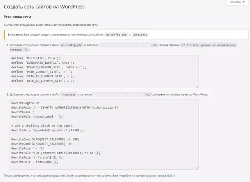Viewport: 250px width, 182px height.
Task: Click the wp-config.php code tag in step 1
Action: pyautogui.click(x=71, y=45)
